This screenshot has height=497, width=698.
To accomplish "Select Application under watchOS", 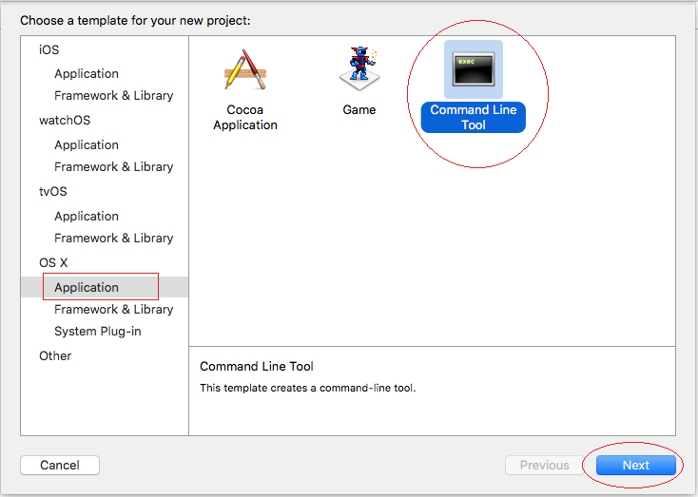I will pyautogui.click(x=87, y=144).
